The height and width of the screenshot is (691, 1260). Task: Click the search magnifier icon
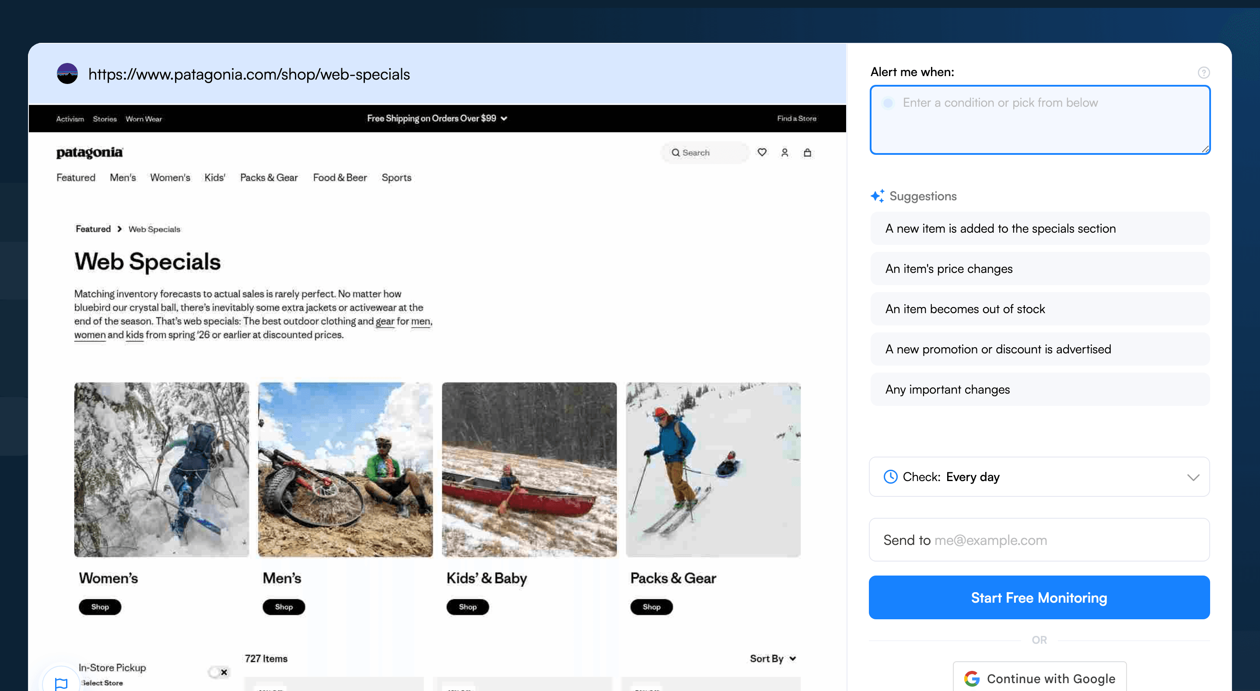click(x=675, y=153)
